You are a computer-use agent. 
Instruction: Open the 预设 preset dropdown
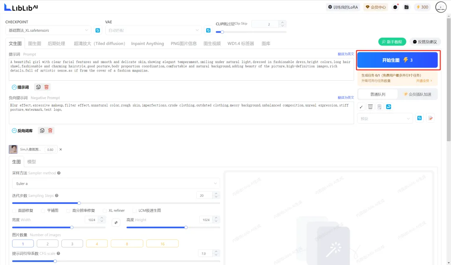point(385,118)
